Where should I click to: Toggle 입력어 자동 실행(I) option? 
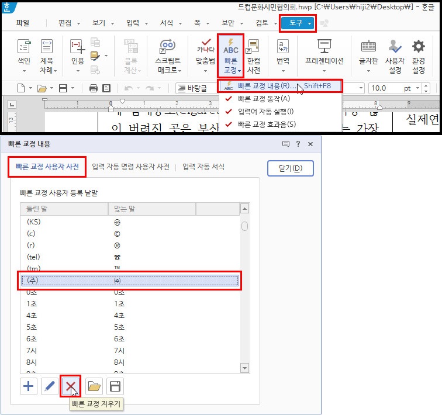(265, 111)
